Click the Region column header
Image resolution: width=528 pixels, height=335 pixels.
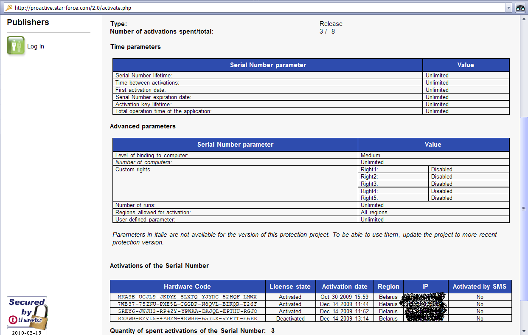point(388,287)
